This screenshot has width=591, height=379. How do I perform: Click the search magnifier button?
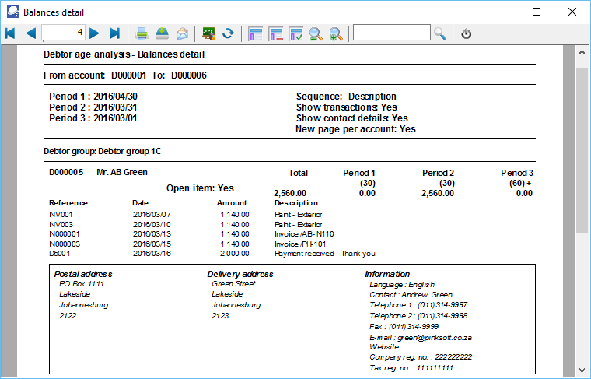click(x=440, y=33)
